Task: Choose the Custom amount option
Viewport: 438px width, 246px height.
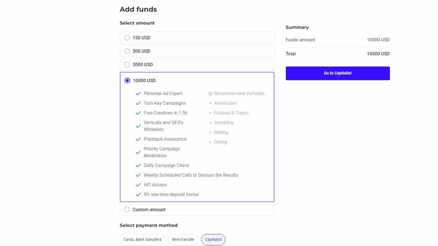Action: pyautogui.click(x=127, y=209)
